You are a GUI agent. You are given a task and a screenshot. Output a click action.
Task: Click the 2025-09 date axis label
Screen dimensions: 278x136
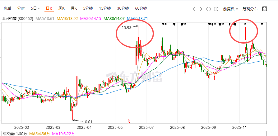tap(208, 128)
